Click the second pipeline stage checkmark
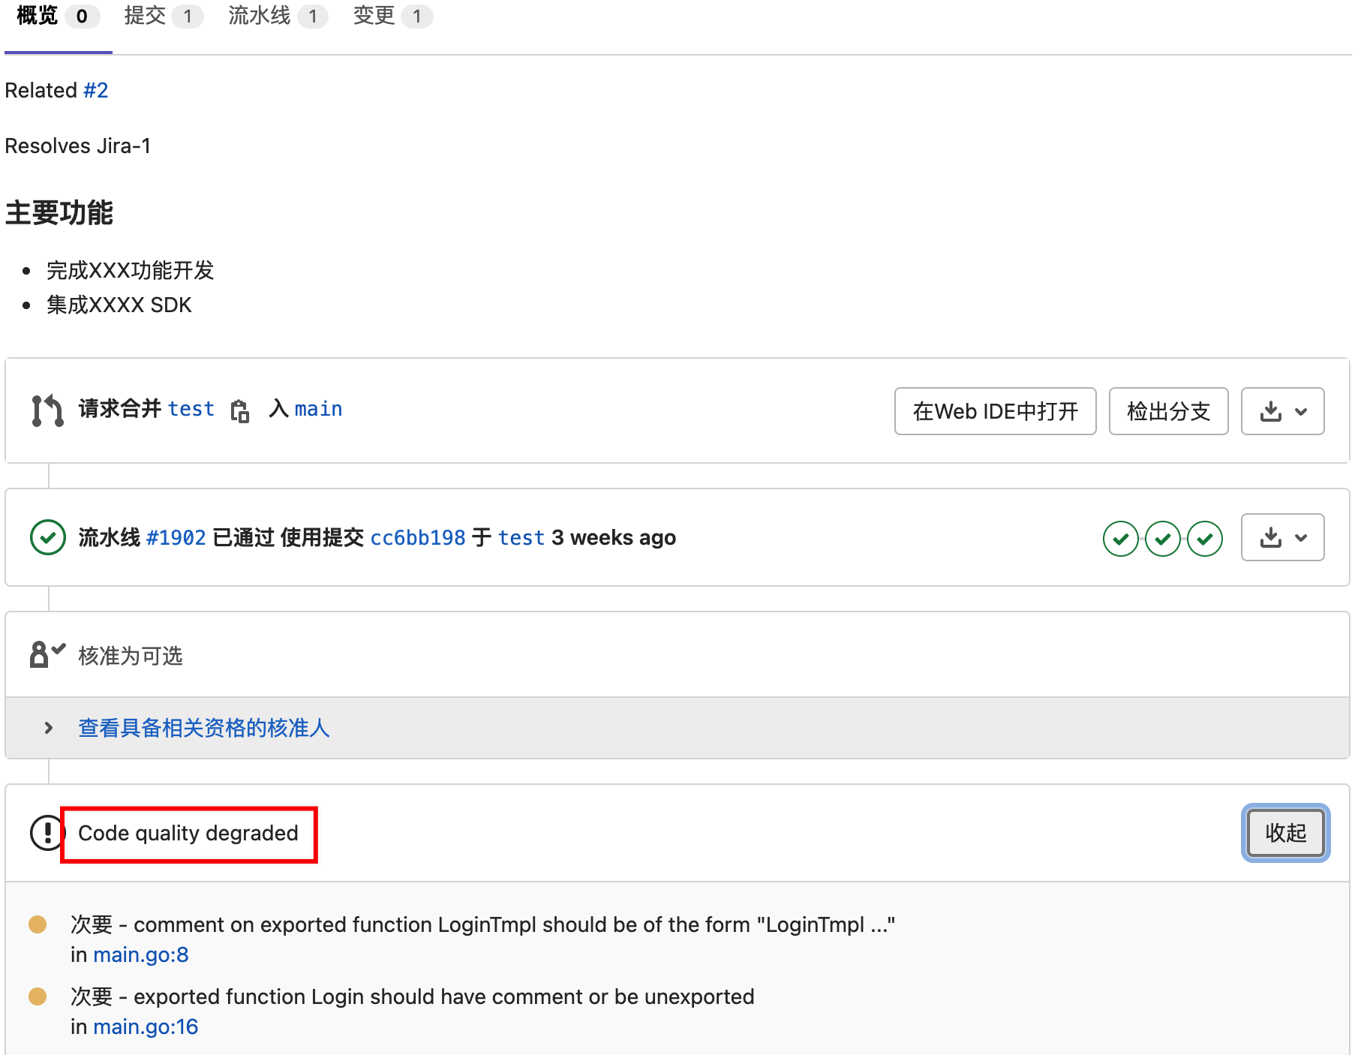Image resolution: width=1355 pixels, height=1055 pixels. point(1162,539)
